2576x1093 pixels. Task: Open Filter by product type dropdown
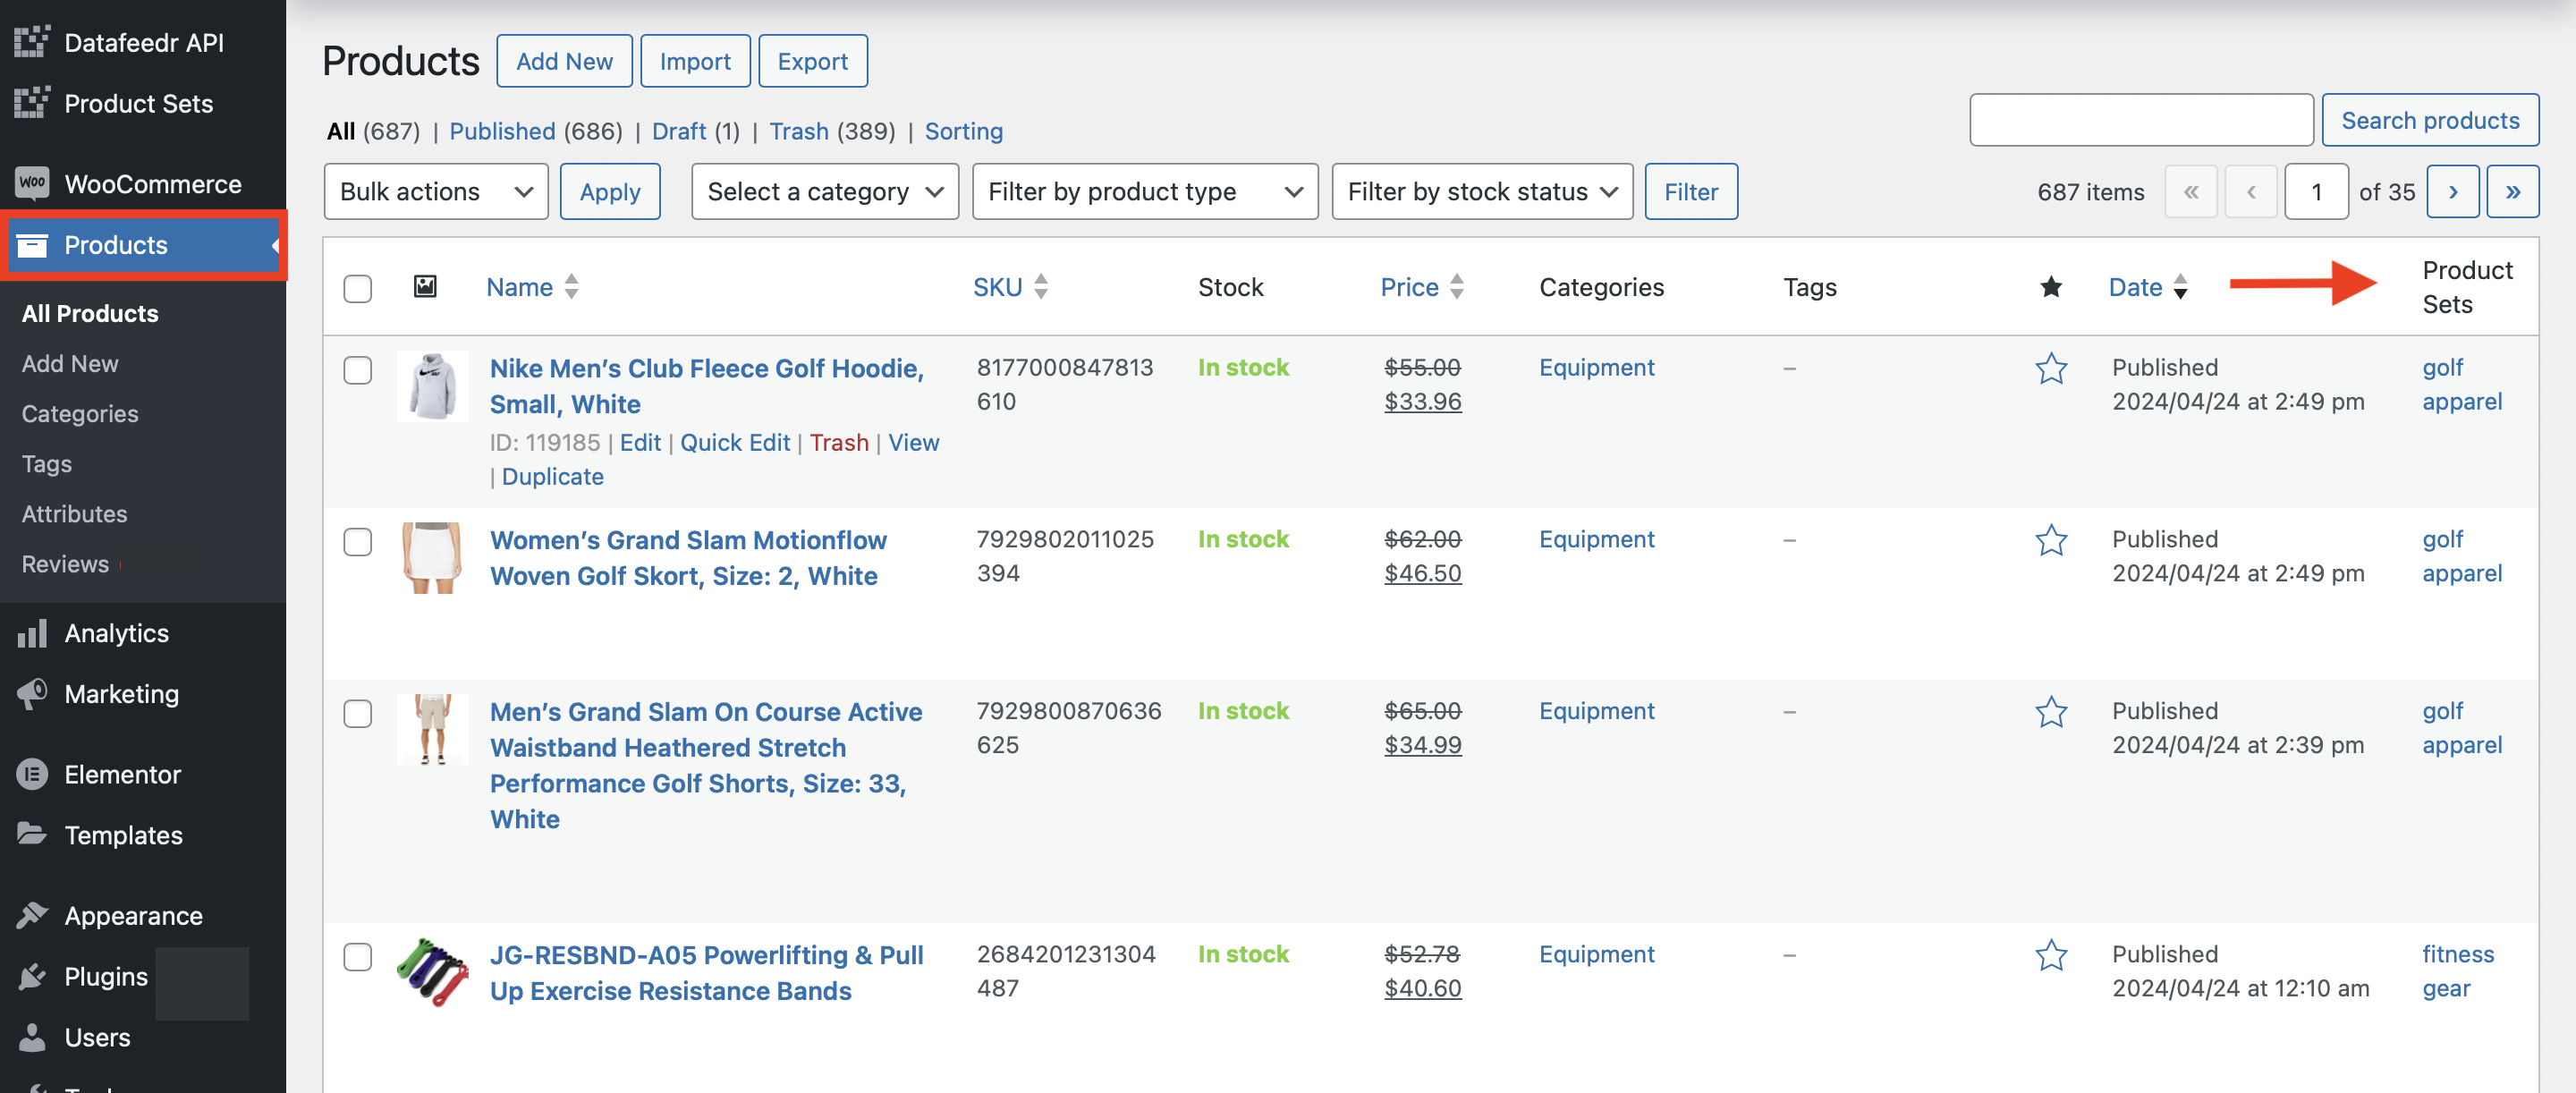[x=1145, y=191]
